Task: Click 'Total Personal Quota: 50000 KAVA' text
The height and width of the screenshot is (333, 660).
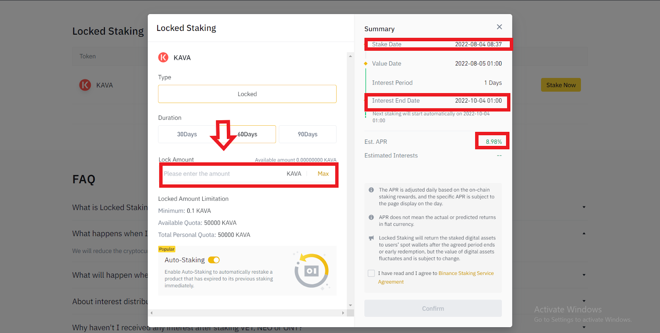Action: 204,235
